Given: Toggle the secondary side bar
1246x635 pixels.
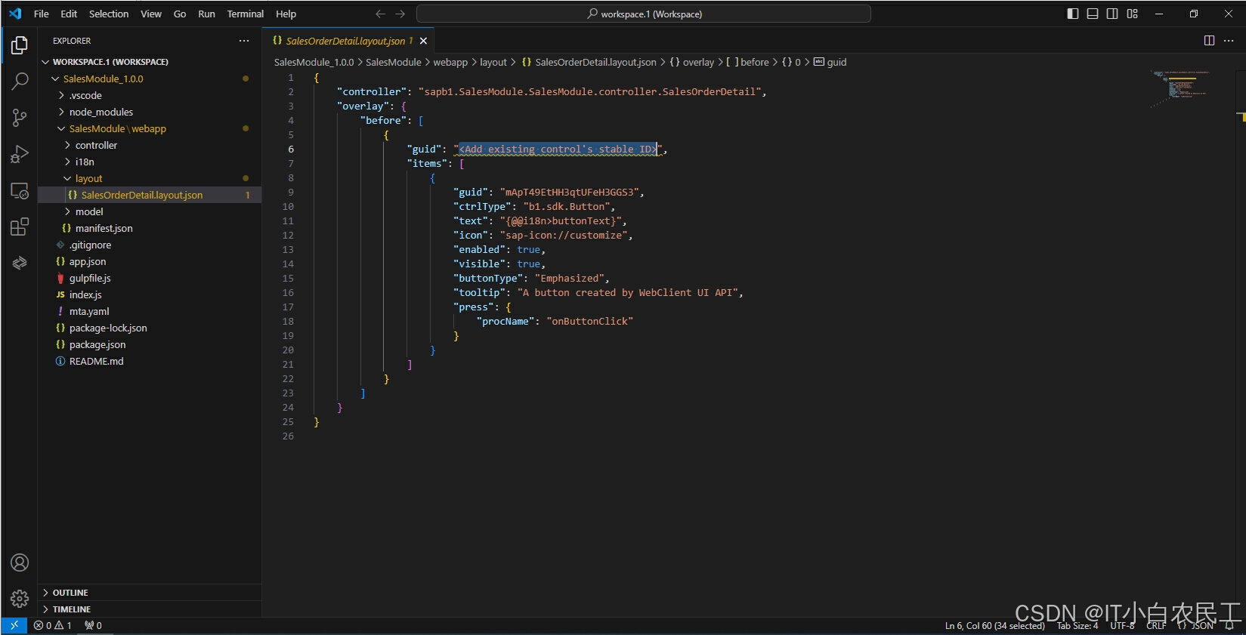Looking at the screenshot, I should point(1112,14).
